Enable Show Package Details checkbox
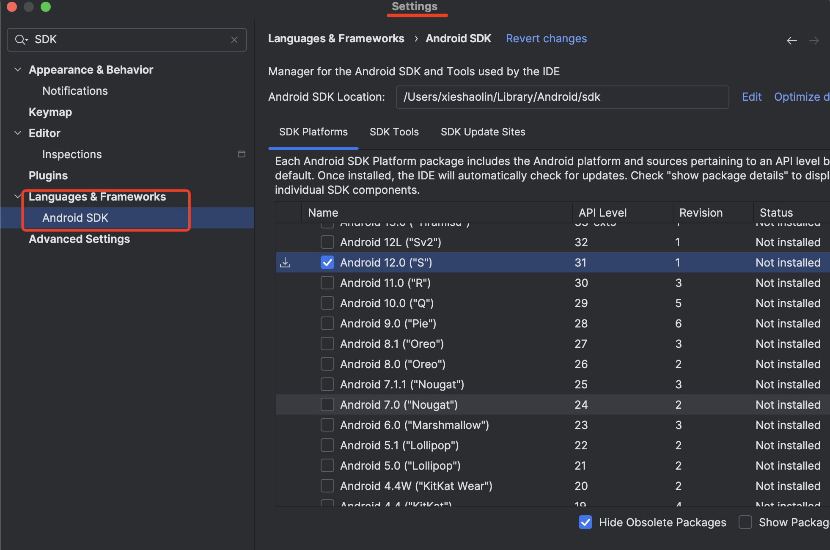 pos(745,522)
